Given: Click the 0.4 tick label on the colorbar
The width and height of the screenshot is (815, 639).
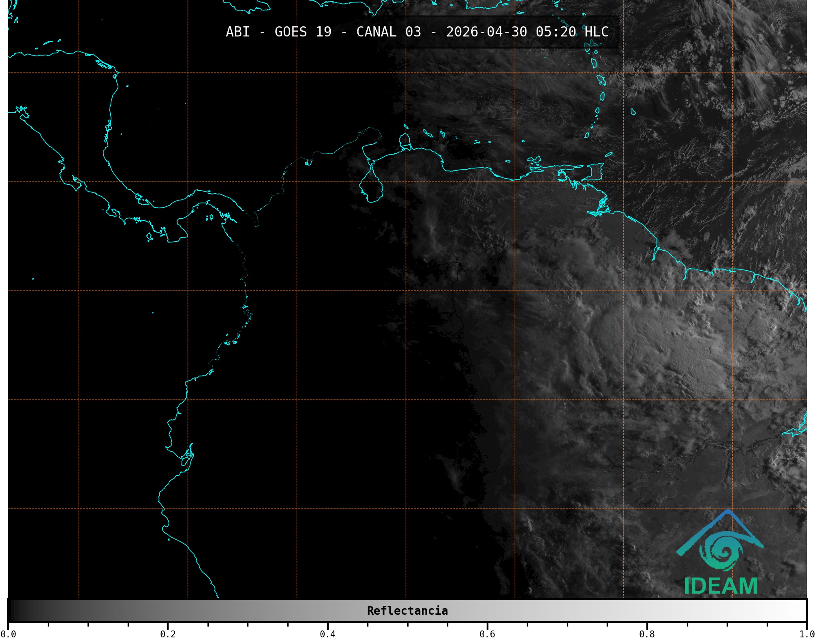Looking at the screenshot, I should [x=327, y=634].
